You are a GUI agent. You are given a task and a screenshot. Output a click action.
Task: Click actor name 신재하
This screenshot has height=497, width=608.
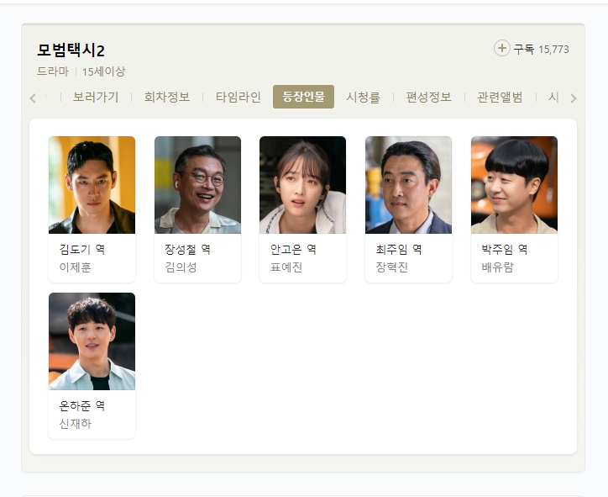(76, 424)
